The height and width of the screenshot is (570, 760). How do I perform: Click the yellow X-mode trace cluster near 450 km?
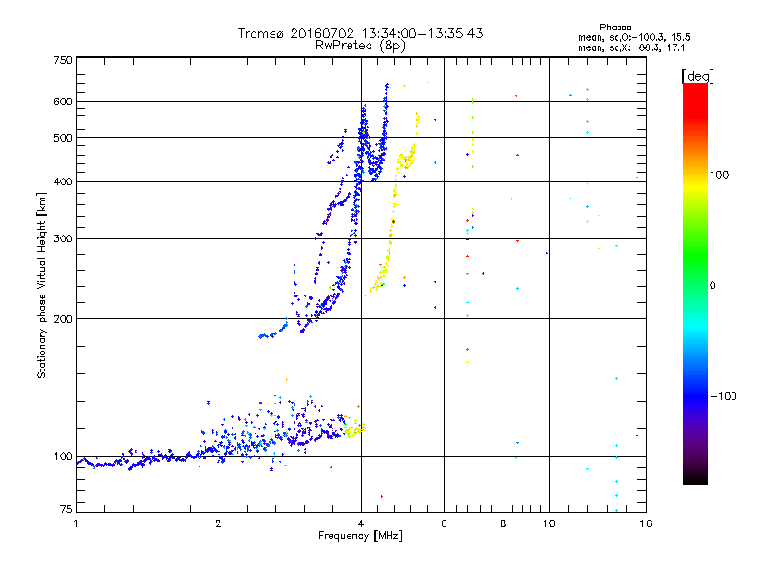point(408,159)
